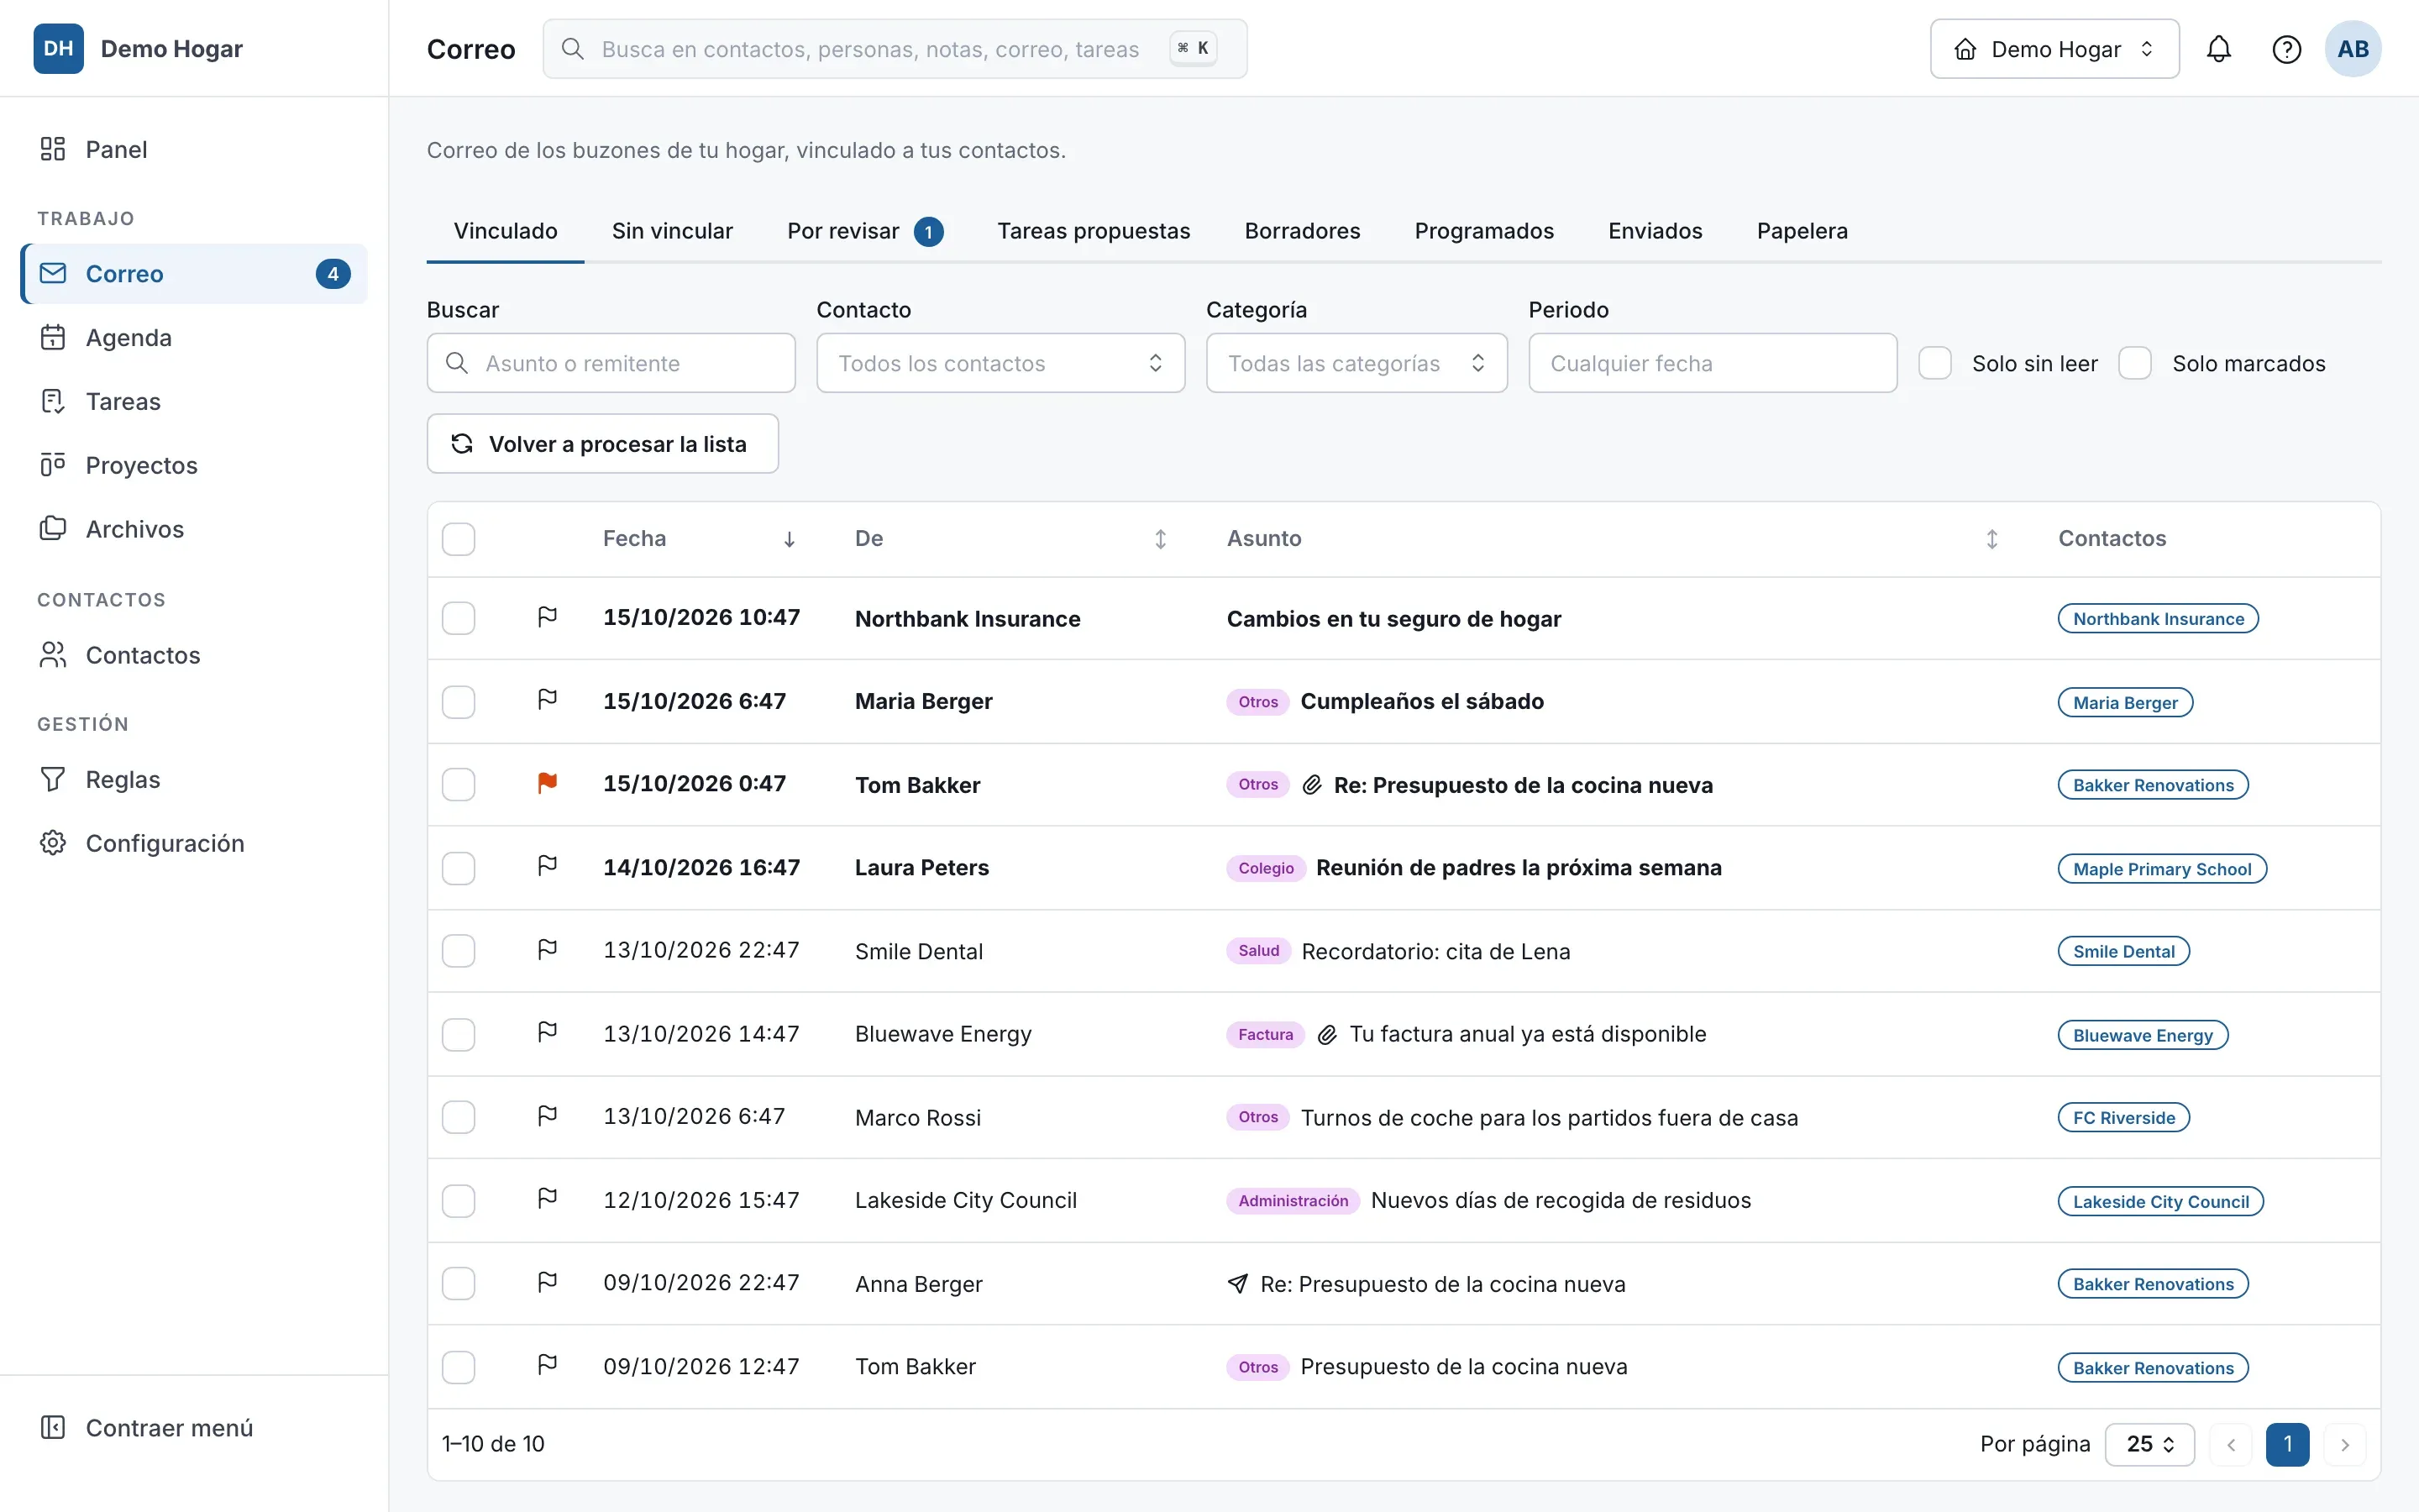Focus global search bar at top

895,49
